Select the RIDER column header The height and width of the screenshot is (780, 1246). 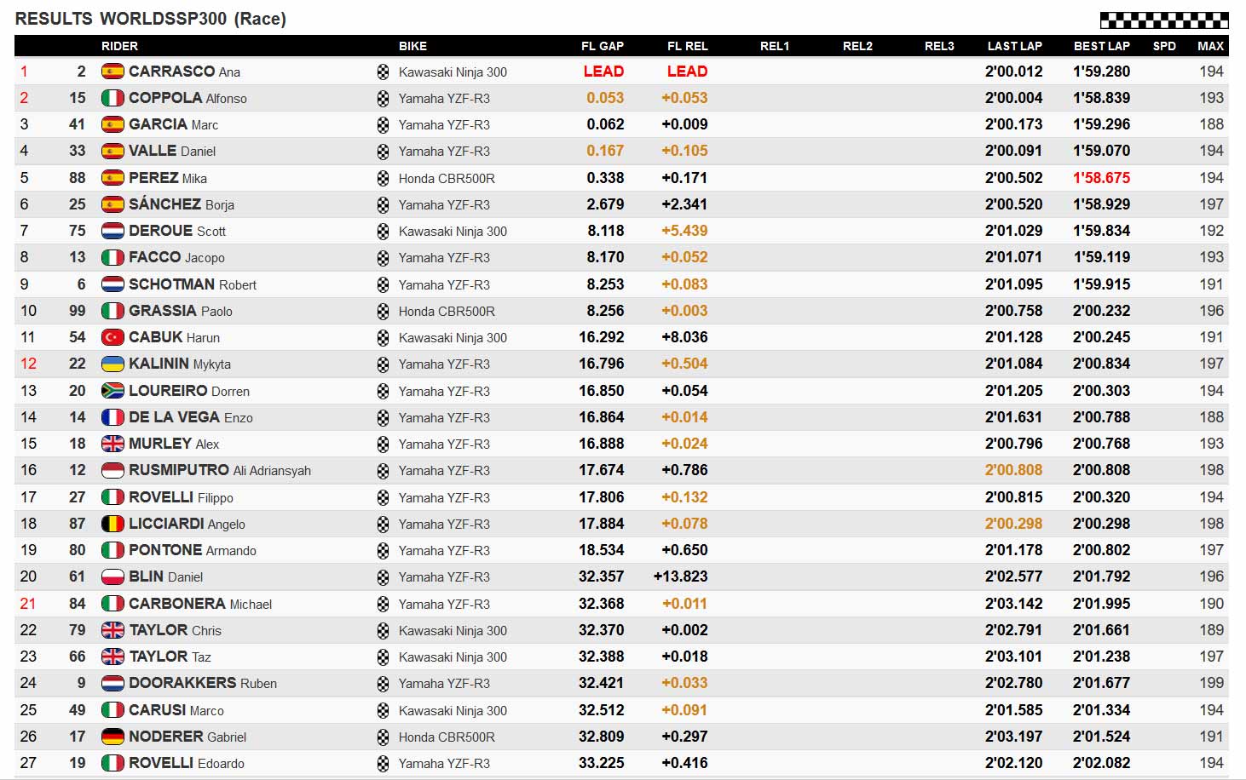pos(119,46)
